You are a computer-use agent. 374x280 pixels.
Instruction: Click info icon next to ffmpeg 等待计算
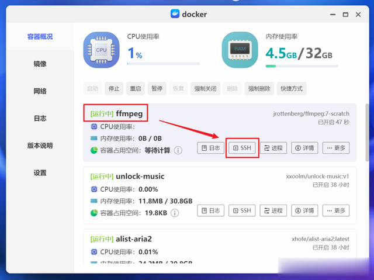pos(178,150)
